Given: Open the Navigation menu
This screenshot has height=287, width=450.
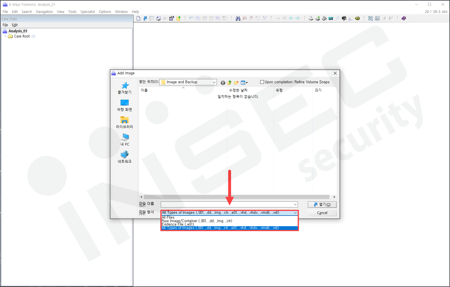Looking at the screenshot, I should pos(44,12).
